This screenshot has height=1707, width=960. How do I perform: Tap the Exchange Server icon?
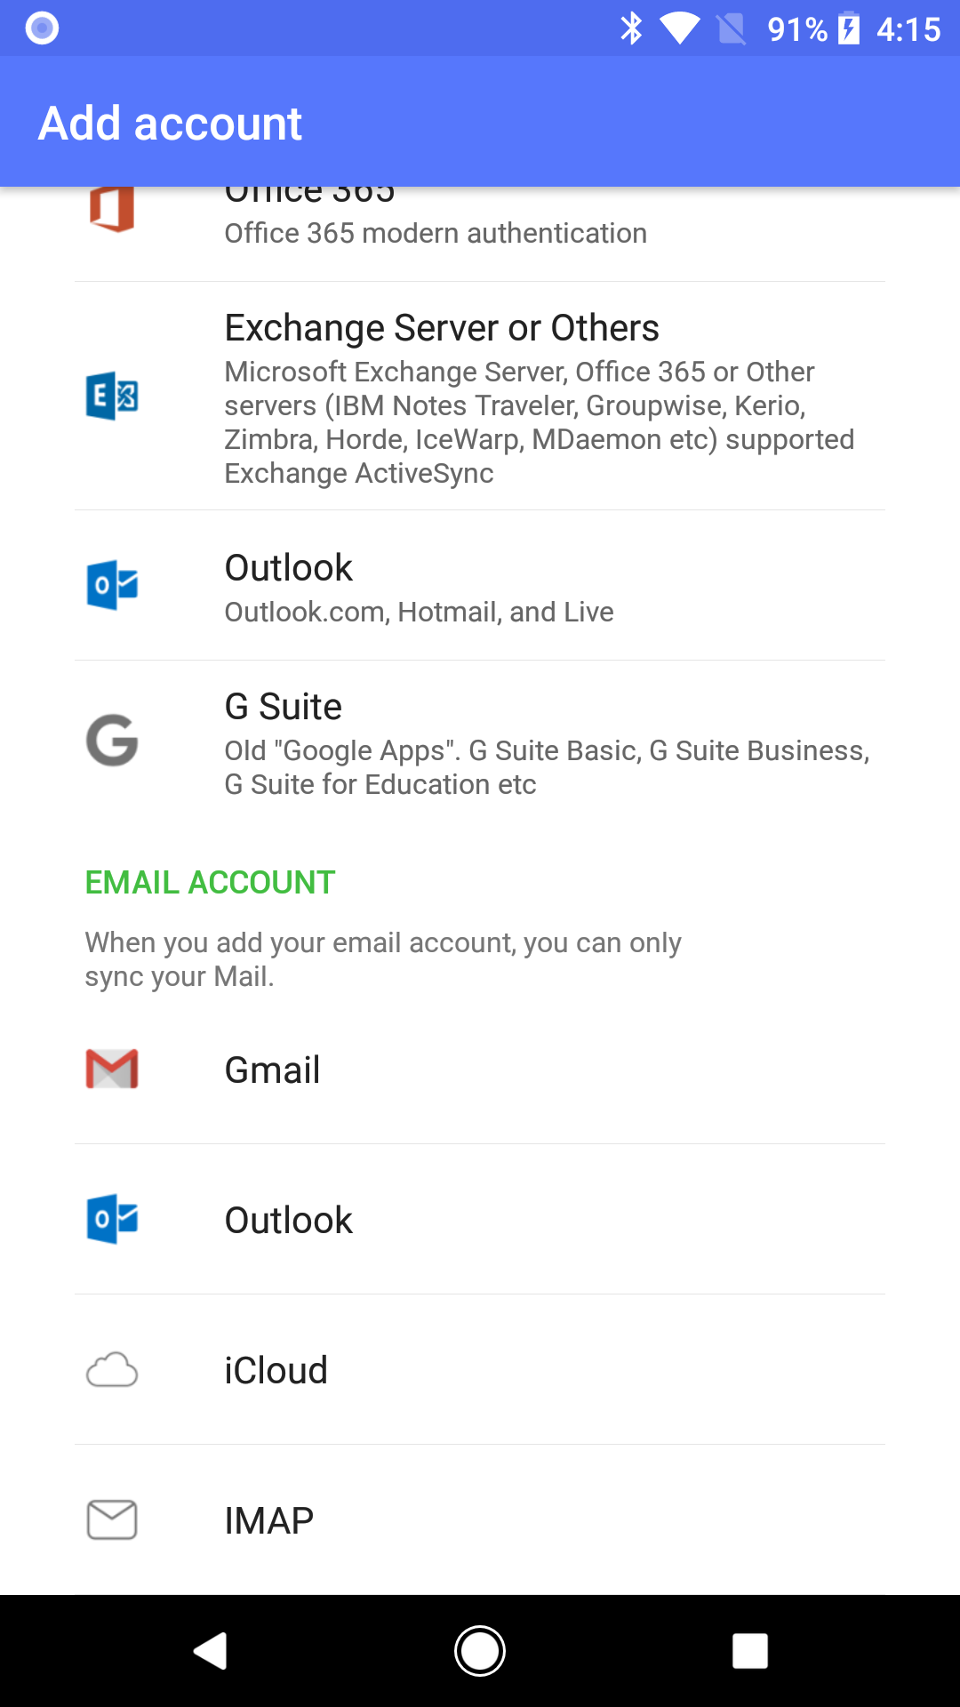coord(112,396)
